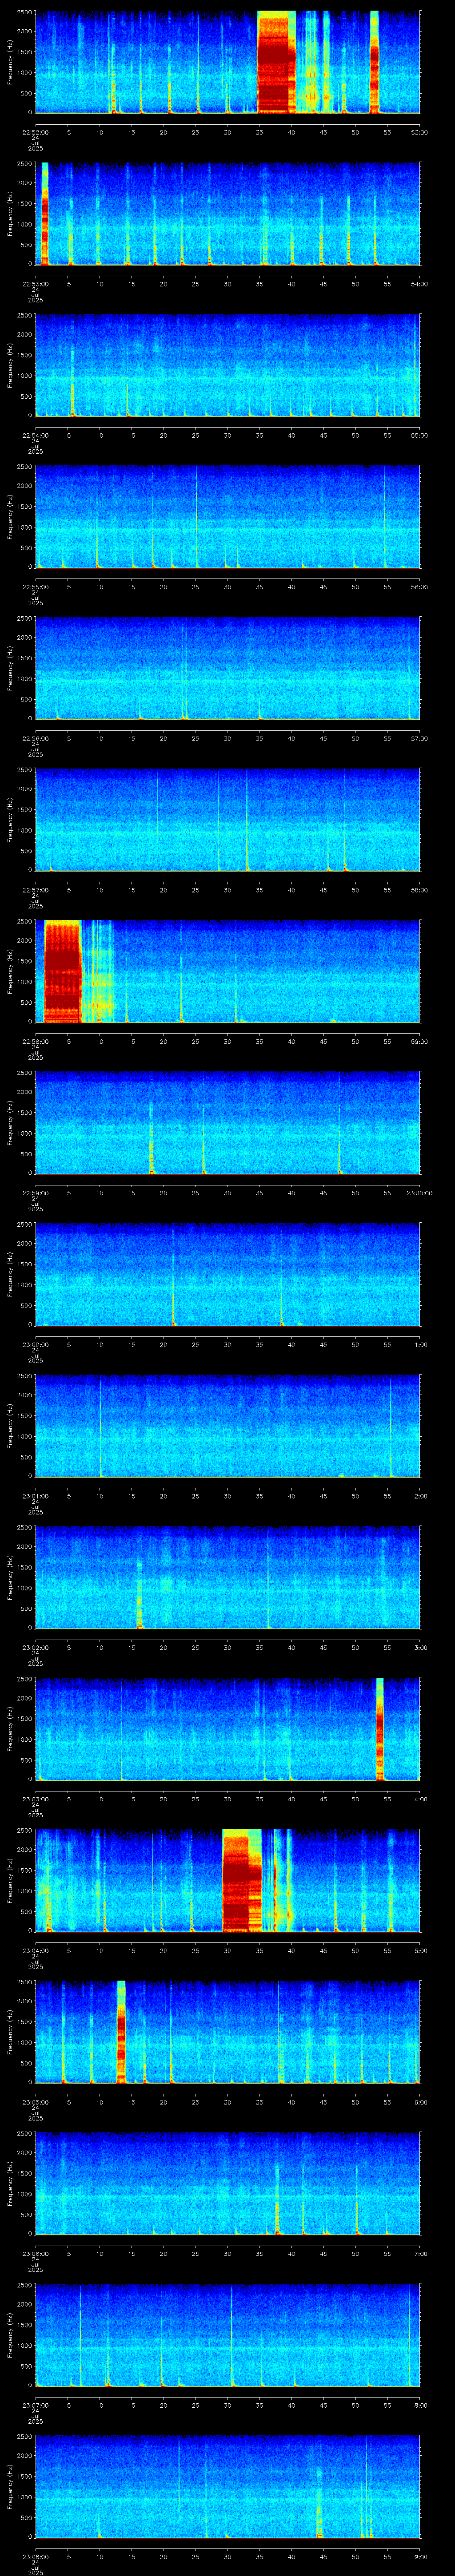Open the spectrogram panel starting at 23:05:00
Viewport: 455px width, 2576px height.
tap(227, 2033)
